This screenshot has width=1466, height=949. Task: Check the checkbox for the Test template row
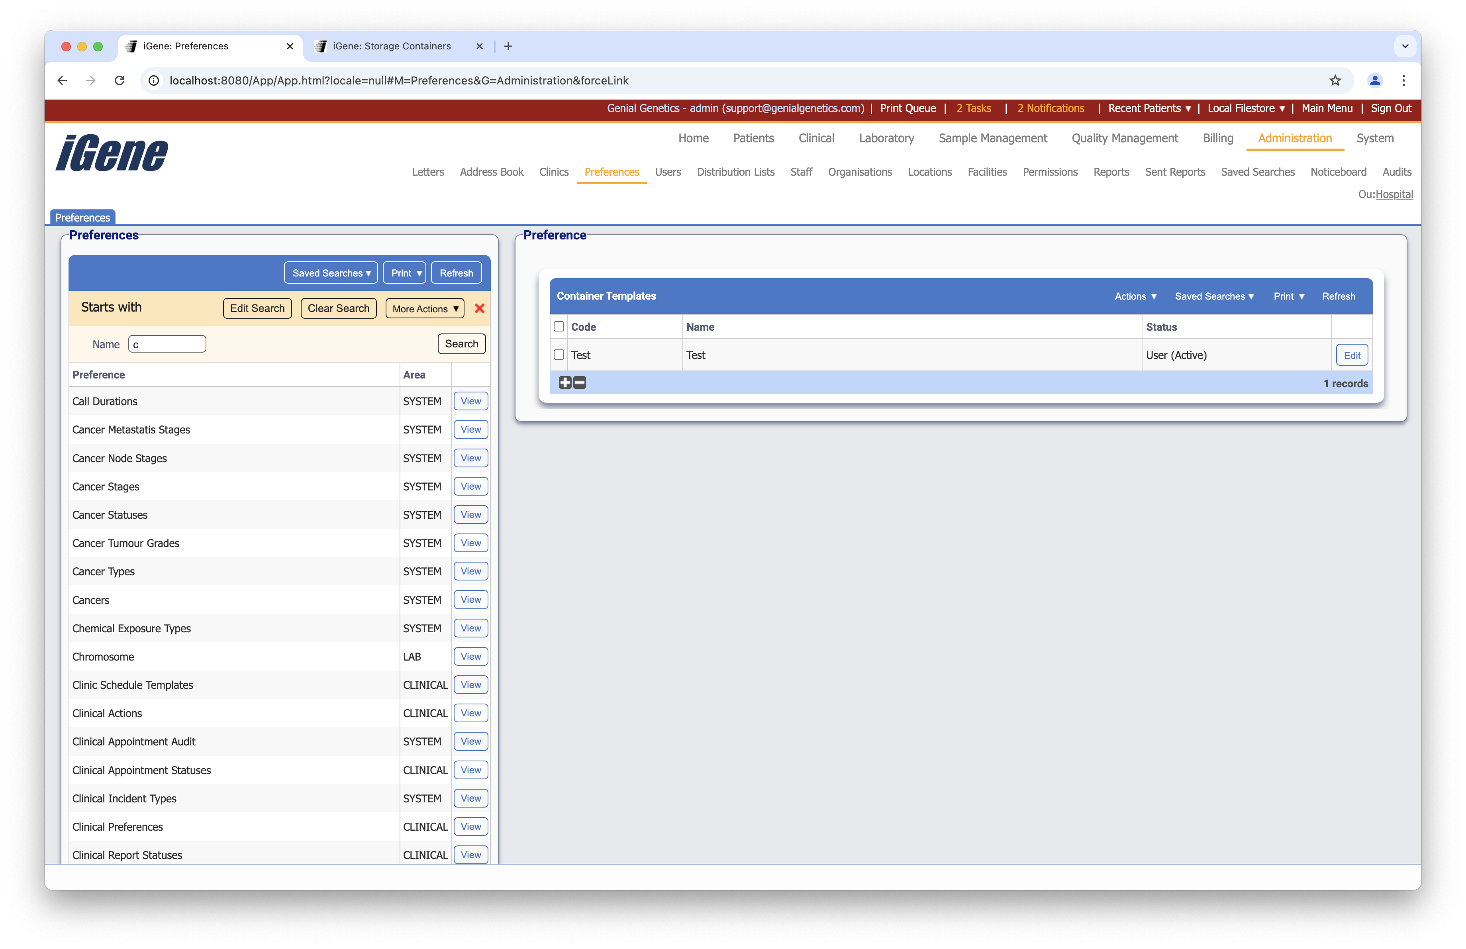pyautogui.click(x=559, y=355)
